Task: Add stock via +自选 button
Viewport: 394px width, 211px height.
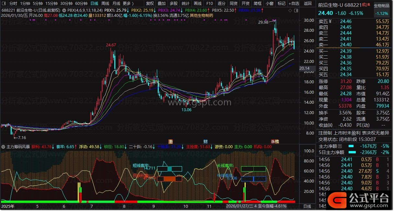Action: [293, 4]
